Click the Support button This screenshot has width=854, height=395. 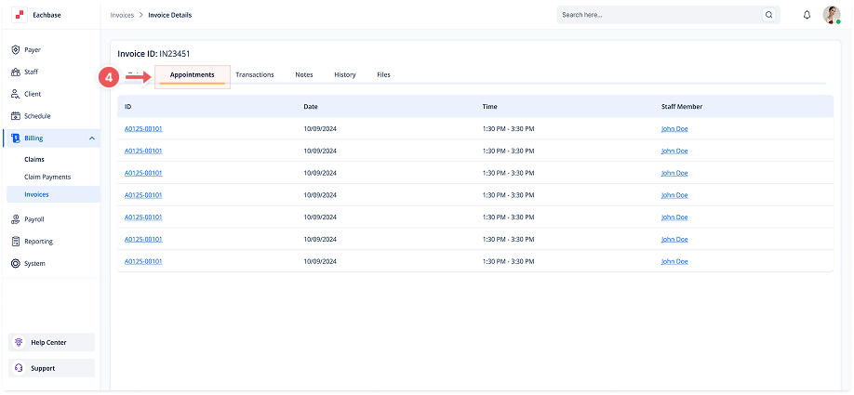53,368
